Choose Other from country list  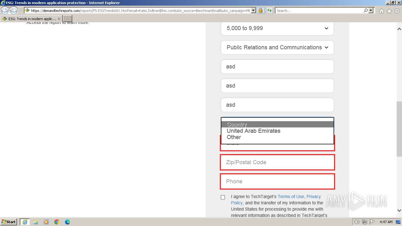pyautogui.click(x=277, y=137)
